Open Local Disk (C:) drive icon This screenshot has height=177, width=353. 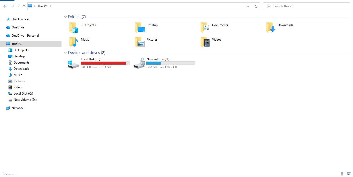[x=73, y=64]
